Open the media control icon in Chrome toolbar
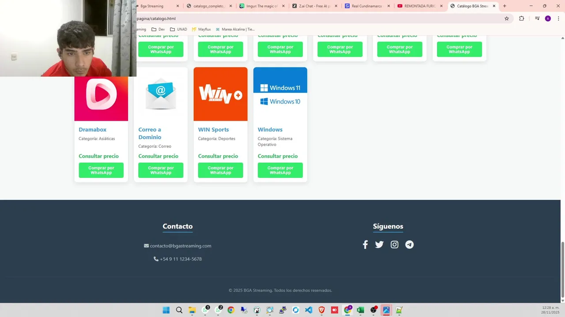 click(x=537, y=18)
